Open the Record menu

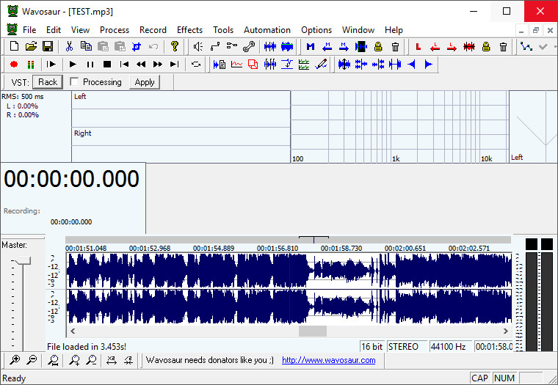[x=153, y=30]
